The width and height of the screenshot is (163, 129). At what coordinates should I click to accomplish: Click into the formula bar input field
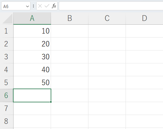coord(111,6)
